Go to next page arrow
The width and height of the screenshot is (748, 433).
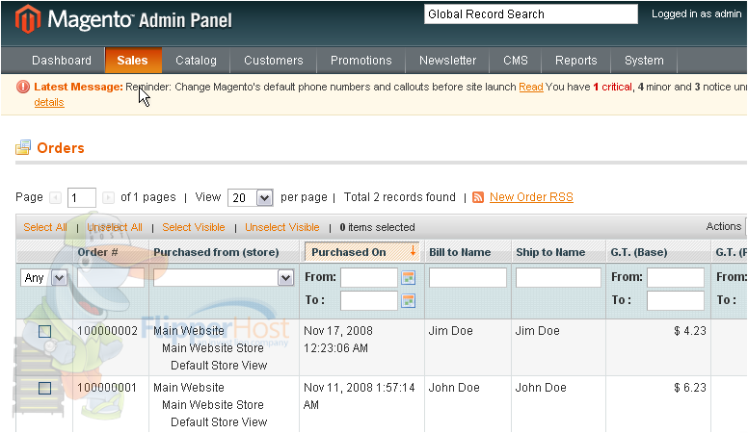pyautogui.click(x=108, y=197)
